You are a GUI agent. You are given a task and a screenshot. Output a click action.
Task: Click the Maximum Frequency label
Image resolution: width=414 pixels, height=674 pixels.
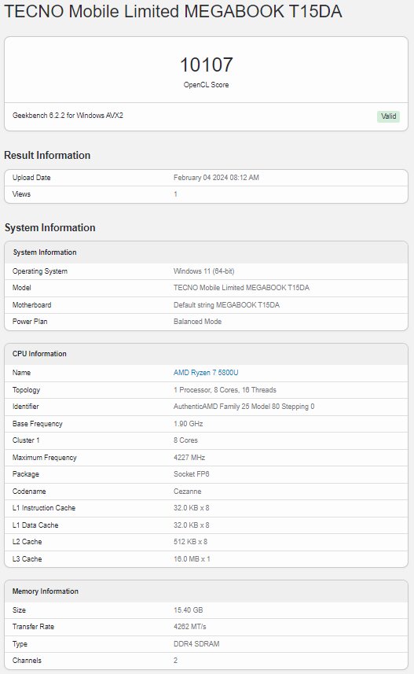45,458
